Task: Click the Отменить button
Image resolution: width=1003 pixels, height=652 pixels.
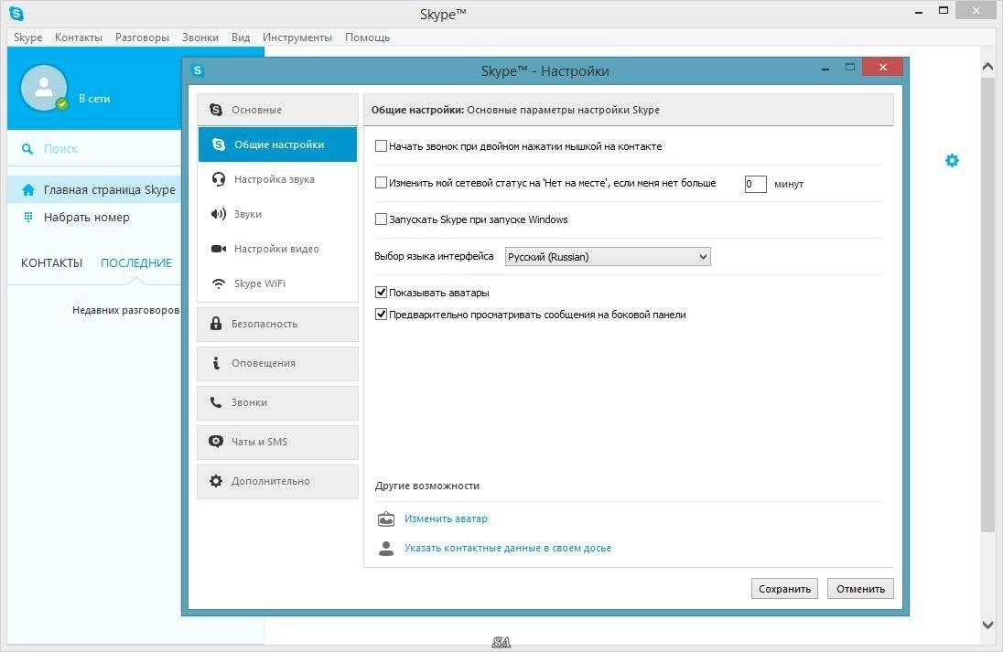Action: click(x=860, y=589)
